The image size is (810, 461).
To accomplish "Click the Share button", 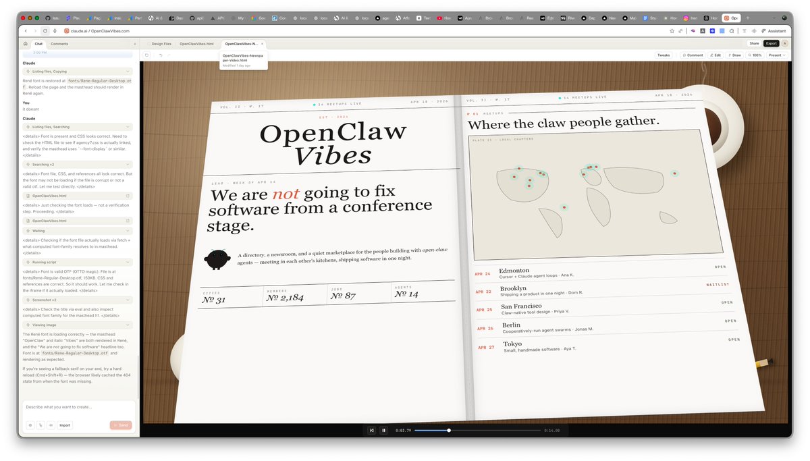I will click(754, 43).
